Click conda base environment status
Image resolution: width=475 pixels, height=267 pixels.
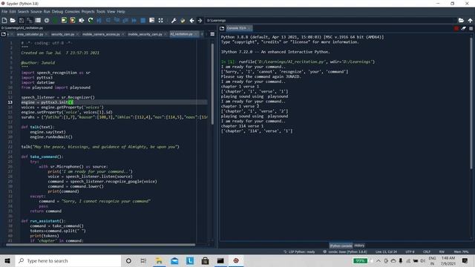345,251
